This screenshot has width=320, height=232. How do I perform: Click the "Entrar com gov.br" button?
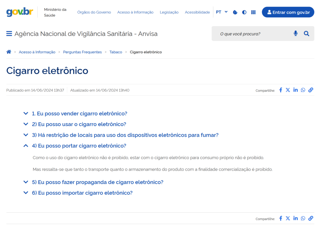288,12
